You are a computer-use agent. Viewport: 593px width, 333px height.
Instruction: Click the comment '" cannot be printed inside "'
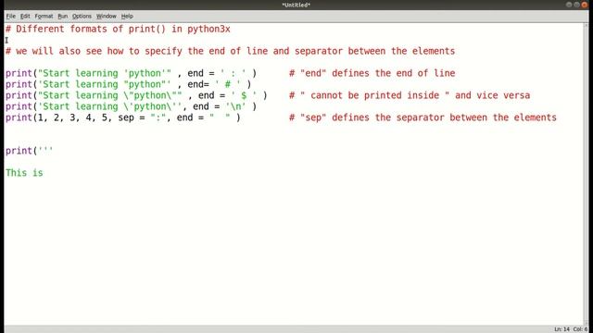tap(410, 95)
